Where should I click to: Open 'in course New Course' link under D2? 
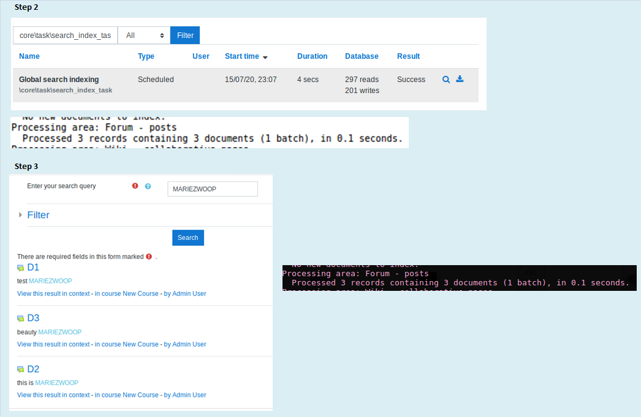[x=127, y=395]
